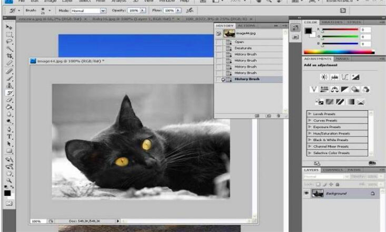The width and height of the screenshot is (386, 232).
Task: Hide the Background layer with eye icon
Action: pyautogui.click(x=306, y=193)
